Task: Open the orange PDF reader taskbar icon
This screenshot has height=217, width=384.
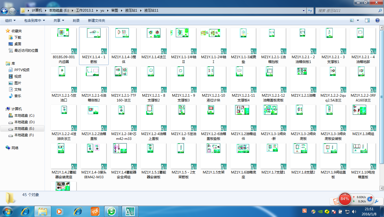Action: coord(95,211)
